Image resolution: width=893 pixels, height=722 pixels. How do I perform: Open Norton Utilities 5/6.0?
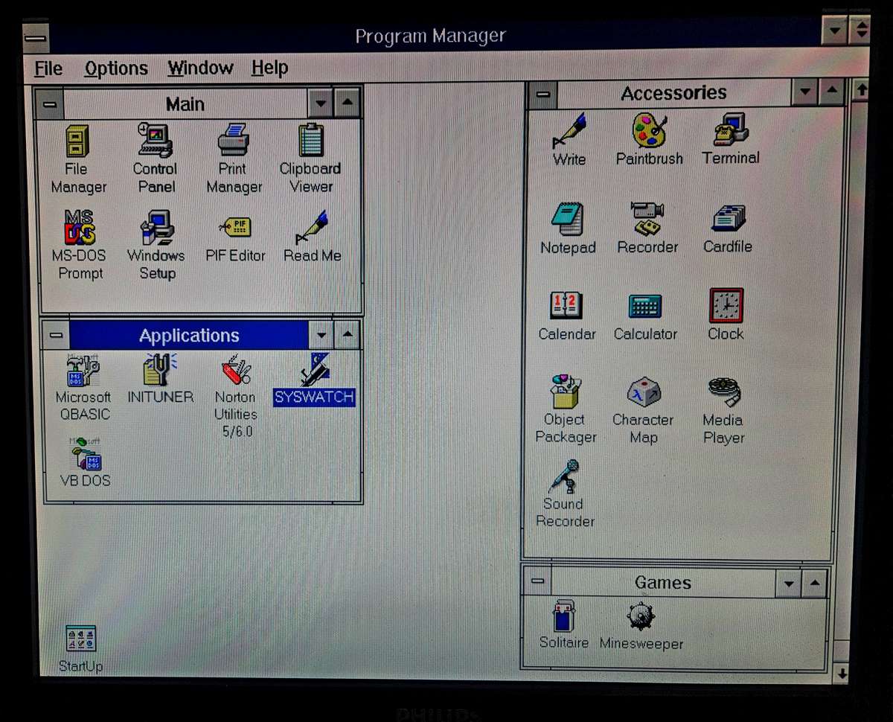coord(234,371)
